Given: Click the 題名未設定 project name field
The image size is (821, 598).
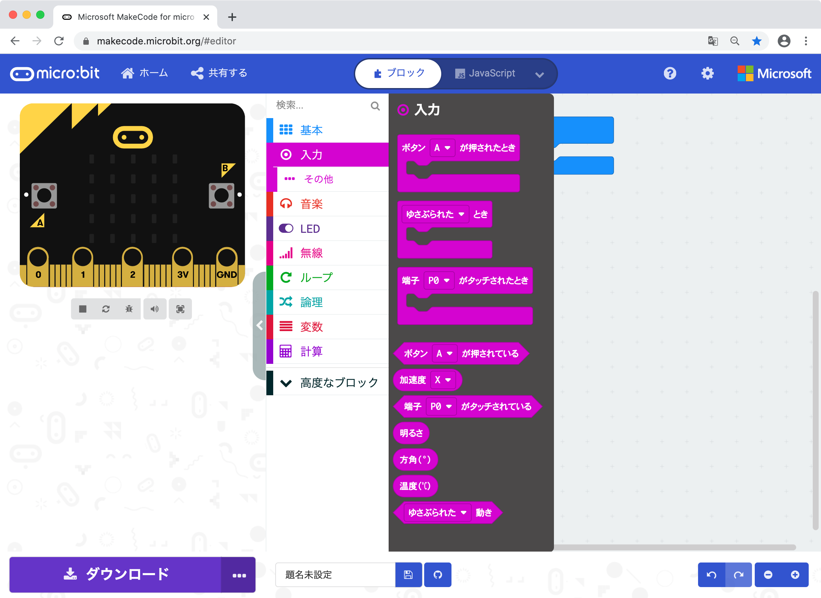Looking at the screenshot, I should click(335, 574).
